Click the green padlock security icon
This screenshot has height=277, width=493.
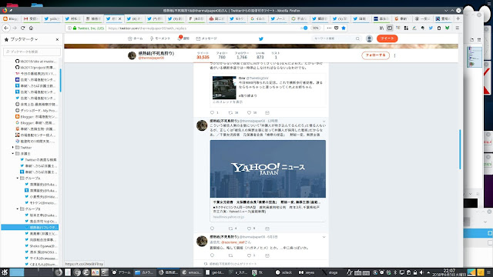coord(75,28)
